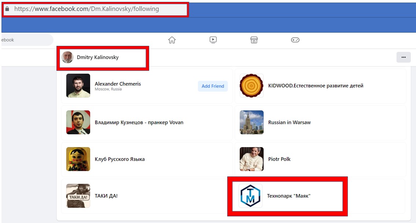Open the Alexander Chemeris name link
This screenshot has width=416, height=223.
[x=118, y=84]
